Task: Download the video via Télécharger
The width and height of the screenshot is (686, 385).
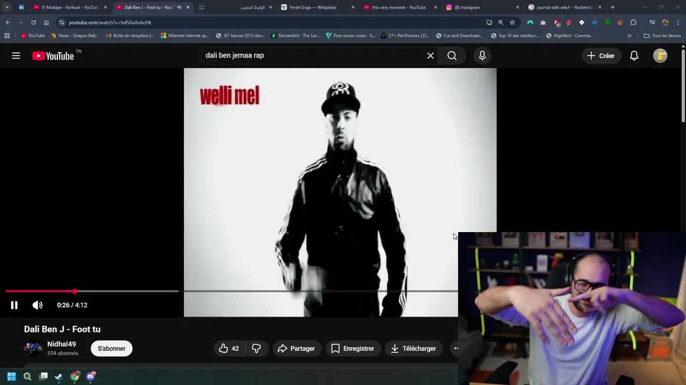Action: 413,349
